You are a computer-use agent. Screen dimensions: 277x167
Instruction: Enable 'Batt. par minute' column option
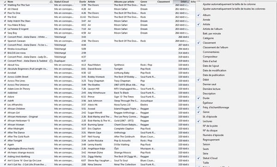211,34
